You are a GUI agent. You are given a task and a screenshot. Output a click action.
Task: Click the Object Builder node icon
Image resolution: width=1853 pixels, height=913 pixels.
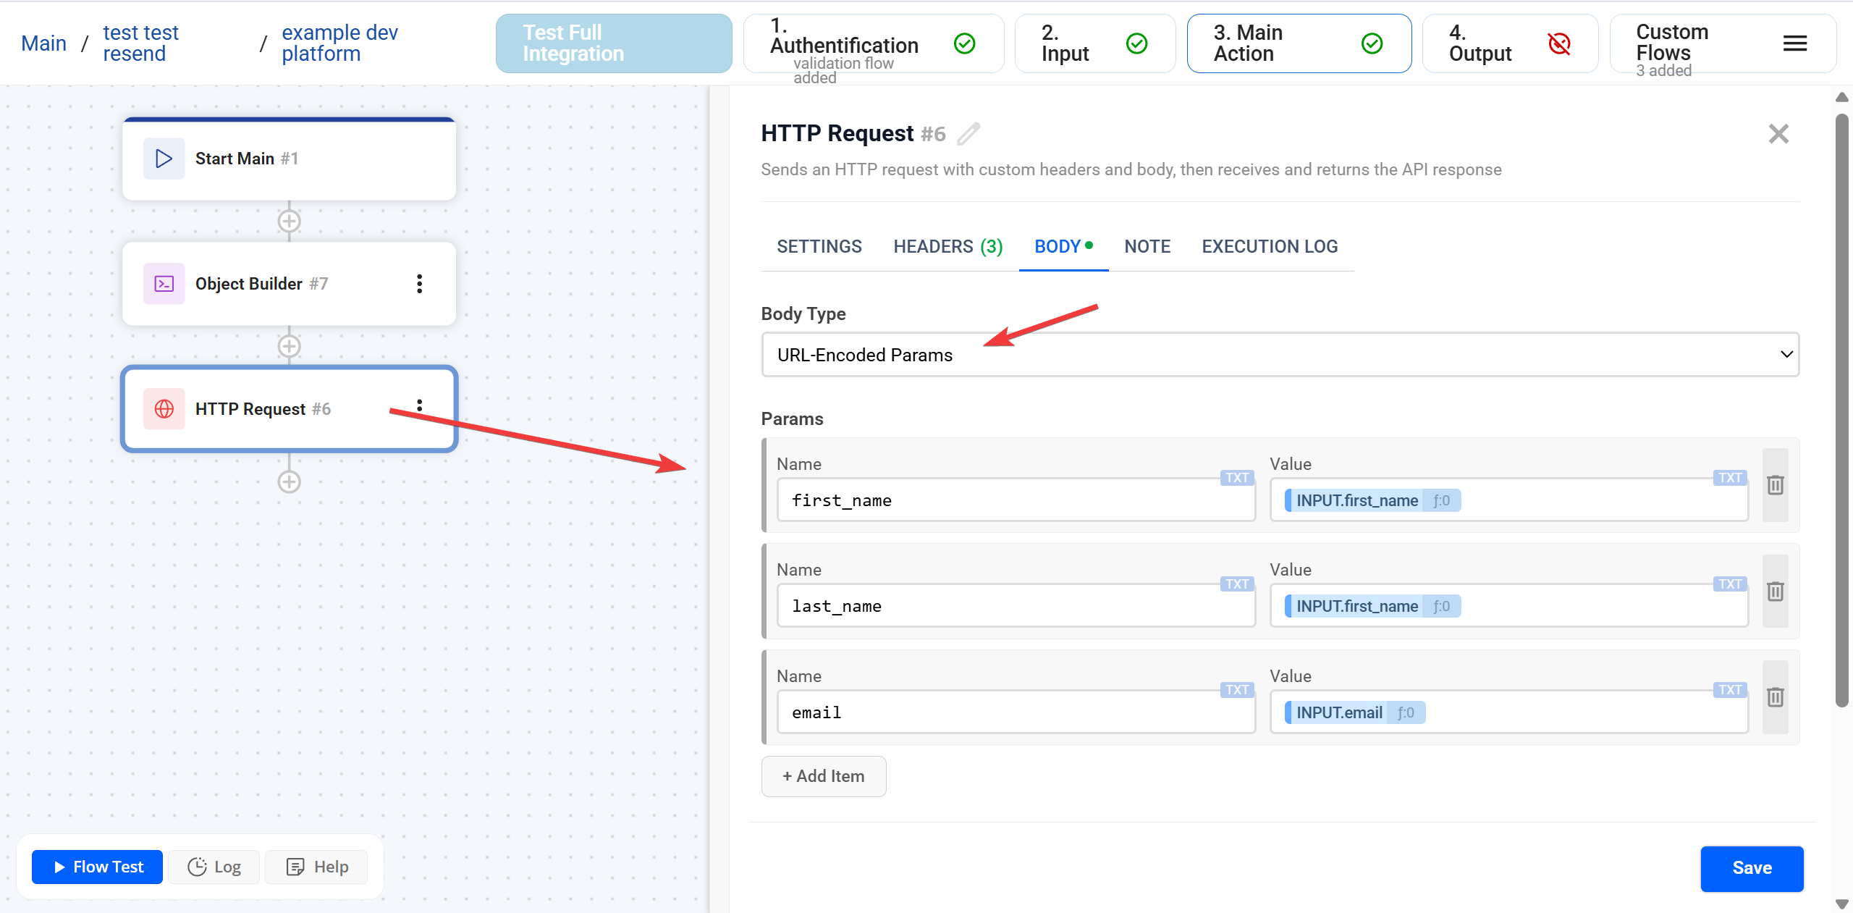point(164,283)
